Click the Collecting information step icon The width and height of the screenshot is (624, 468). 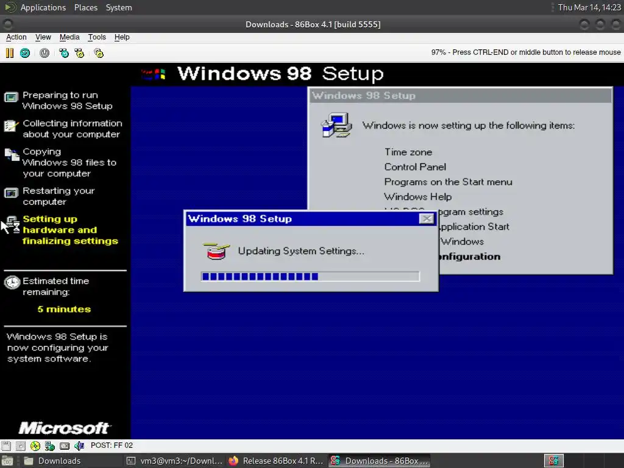pyautogui.click(x=11, y=126)
